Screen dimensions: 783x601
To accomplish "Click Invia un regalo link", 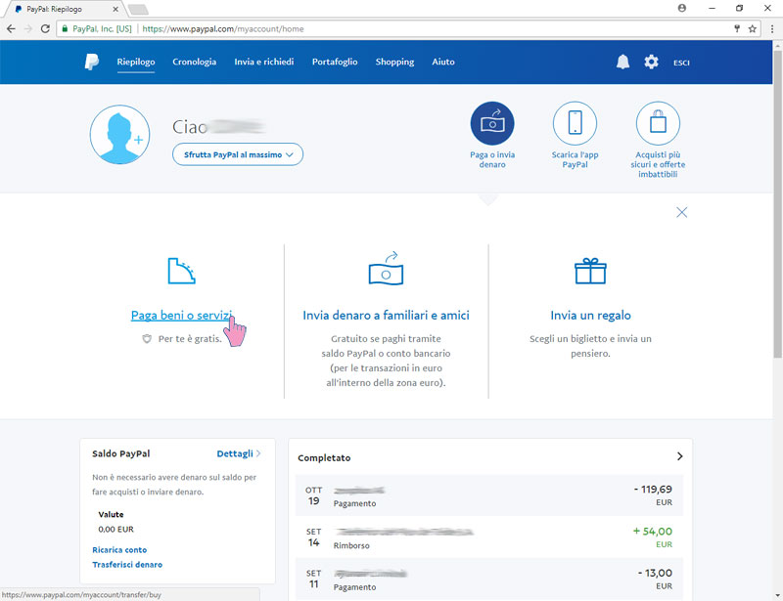I will [590, 316].
